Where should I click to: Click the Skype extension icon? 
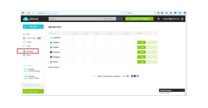(x=180, y=13)
